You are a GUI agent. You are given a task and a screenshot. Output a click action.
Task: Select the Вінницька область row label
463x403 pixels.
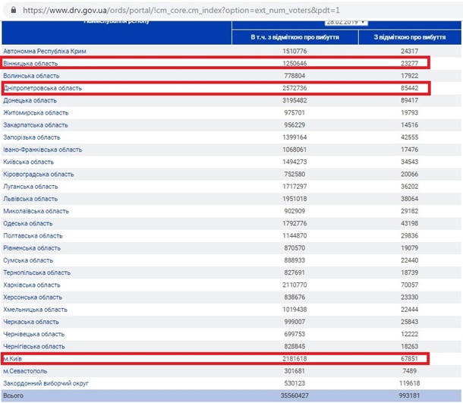click(x=31, y=64)
